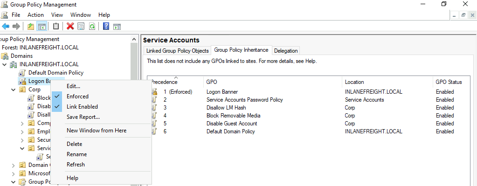Click the Up One Level folder icon
The height and width of the screenshot is (186, 477).
click(x=30, y=27)
